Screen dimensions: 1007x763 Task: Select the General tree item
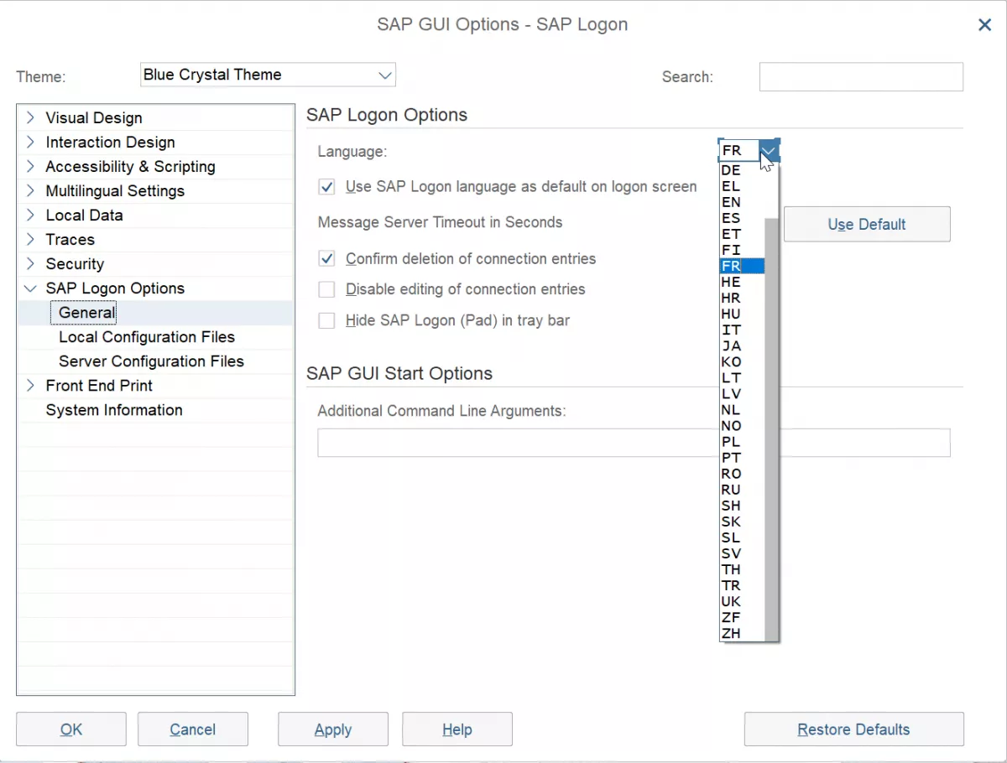(x=86, y=313)
